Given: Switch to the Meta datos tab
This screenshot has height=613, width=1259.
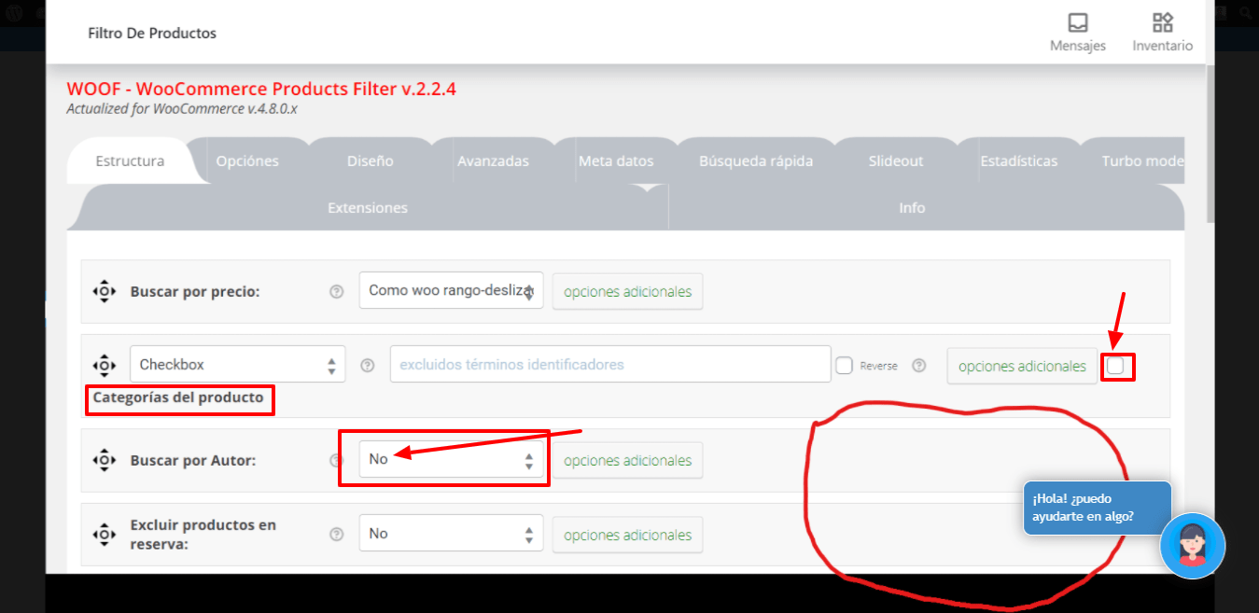Looking at the screenshot, I should 616,160.
